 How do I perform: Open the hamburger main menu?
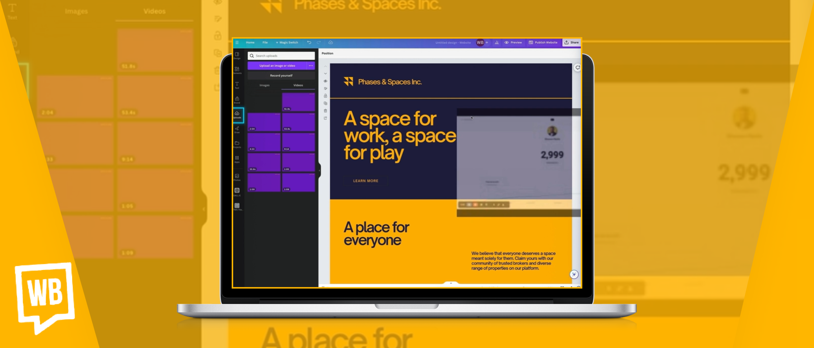coord(237,42)
